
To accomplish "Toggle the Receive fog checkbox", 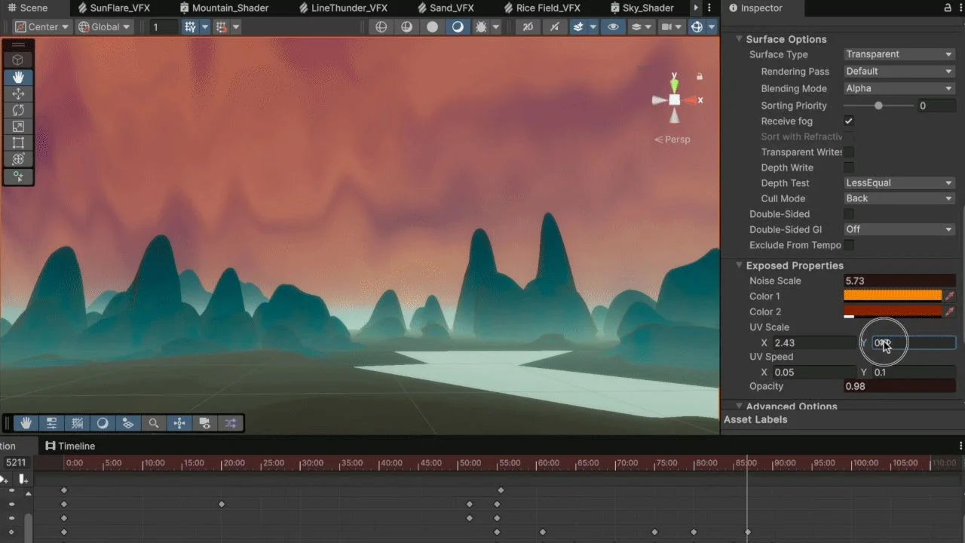I will (849, 121).
